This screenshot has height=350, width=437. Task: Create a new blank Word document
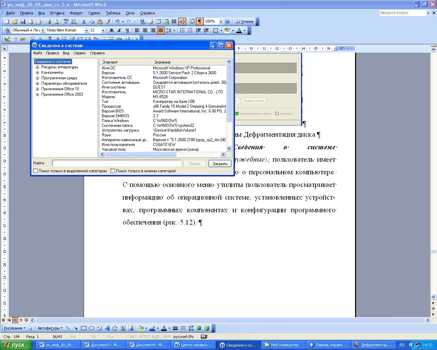coord(7,22)
